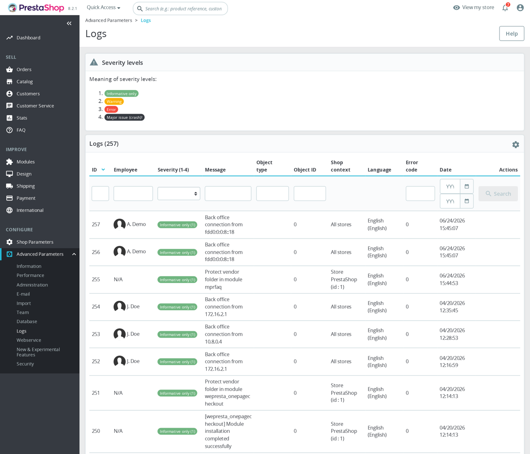Viewport: 530px width, 454px height.
Task: Click the Customers person icon
Action: [9, 94]
